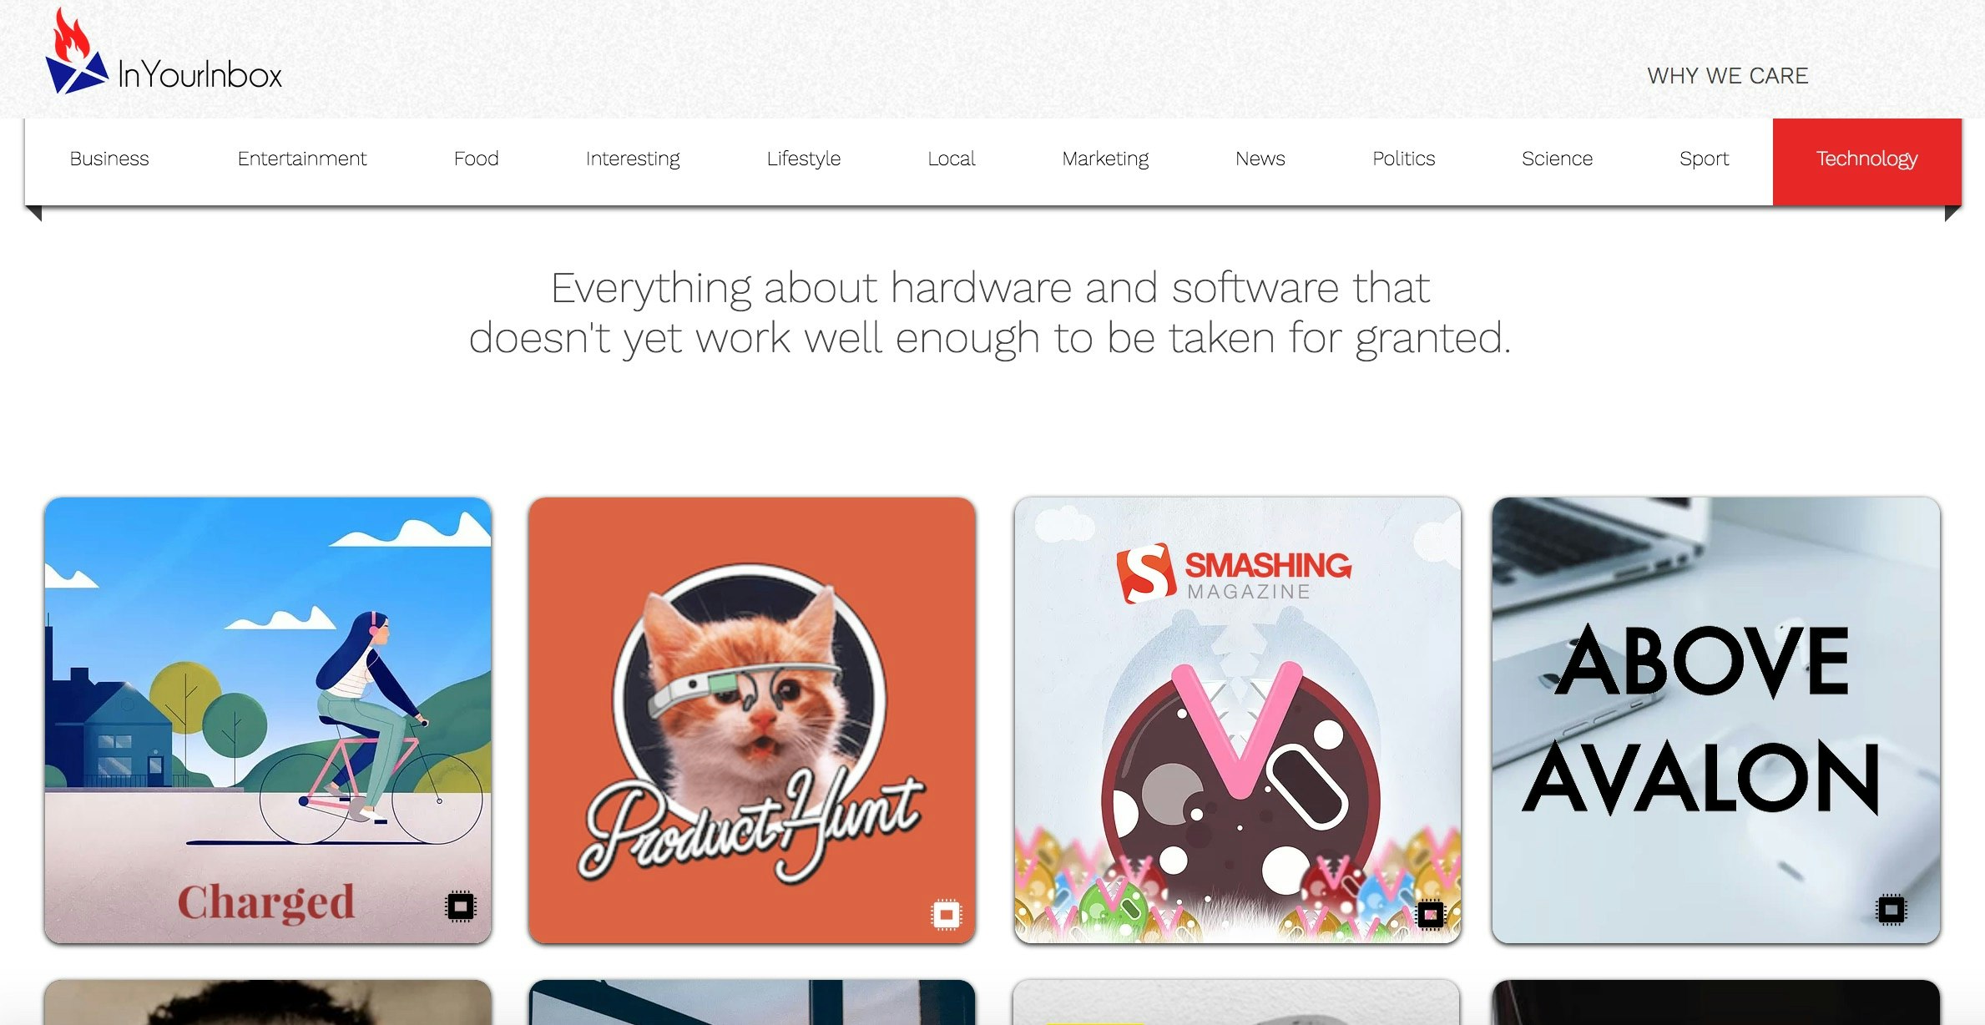The image size is (1985, 1025).
Task: Open the Science category
Action: tap(1557, 159)
